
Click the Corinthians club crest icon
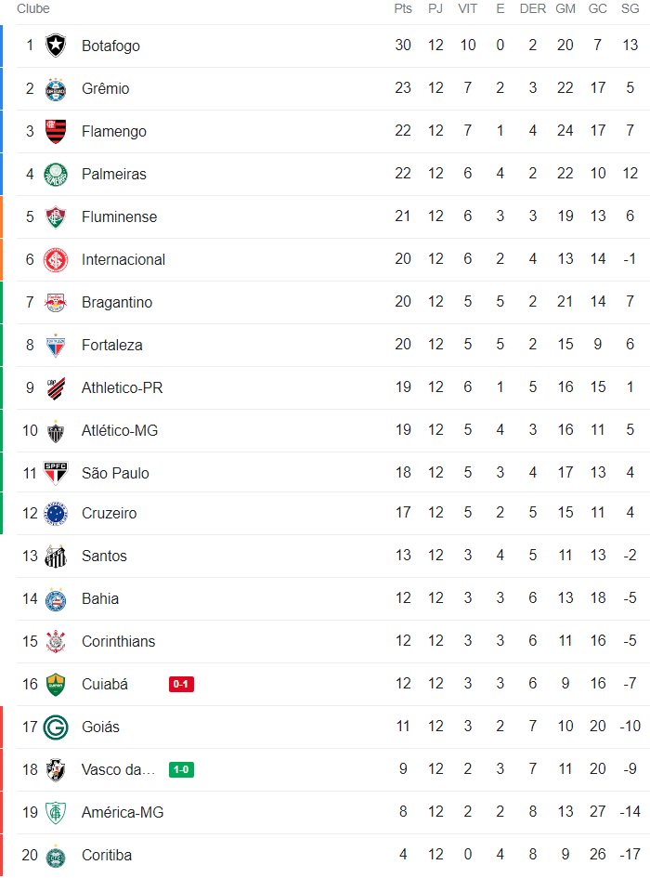coord(56,641)
